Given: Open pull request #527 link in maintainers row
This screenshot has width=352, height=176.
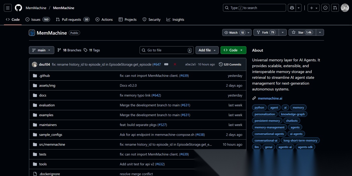Looking at the screenshot, I should (162, 125).
